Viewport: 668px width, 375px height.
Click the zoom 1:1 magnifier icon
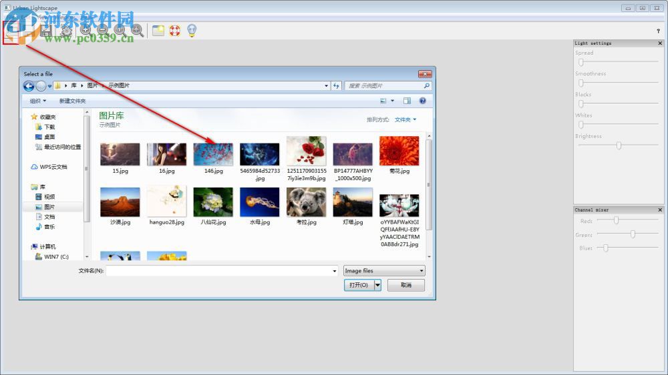point(120,30)
